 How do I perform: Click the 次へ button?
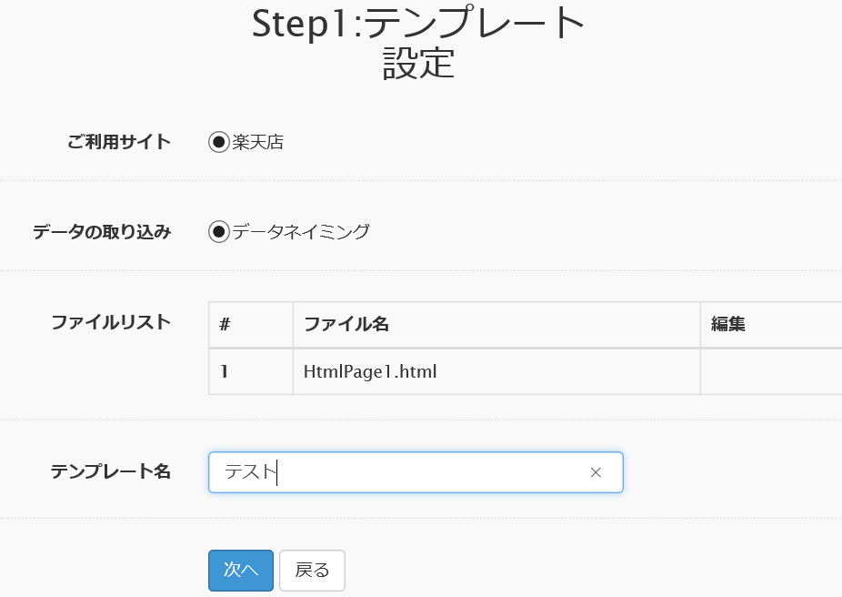pos(241,570)
